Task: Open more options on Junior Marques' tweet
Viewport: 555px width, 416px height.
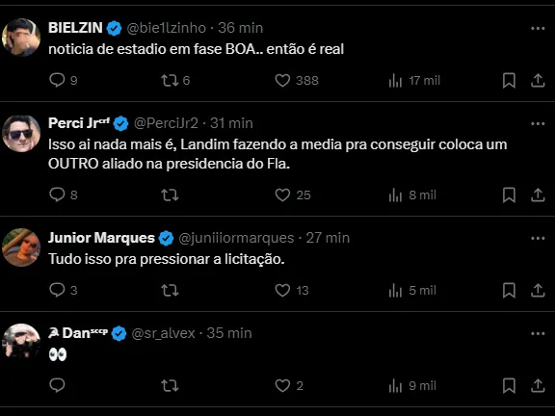Action: click(x=538, y=238)
